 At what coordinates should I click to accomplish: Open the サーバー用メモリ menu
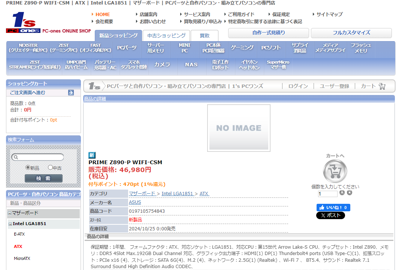pos(155,48)
